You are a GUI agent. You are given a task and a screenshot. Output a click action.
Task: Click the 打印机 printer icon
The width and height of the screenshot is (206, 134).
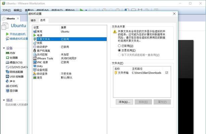tap(7, 86)
